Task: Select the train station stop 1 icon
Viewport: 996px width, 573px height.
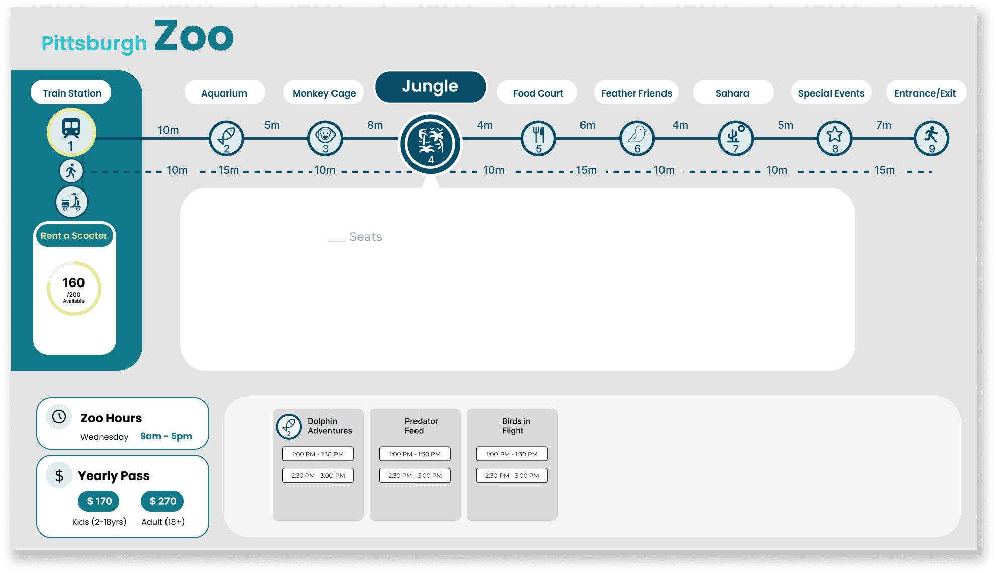Action: tap(71, 132)
